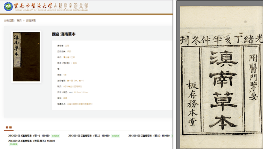Open the 首页 breadcrumb link
This screenshot has height=149, width=263.
pyautogui.click(x=19, y=20)
